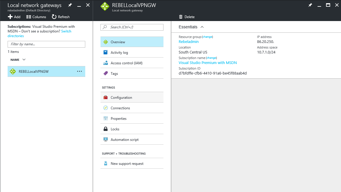Click the Overview diamond icon
Image resolution: width=341 pixels, height=192 pixels.
(105, 42)
